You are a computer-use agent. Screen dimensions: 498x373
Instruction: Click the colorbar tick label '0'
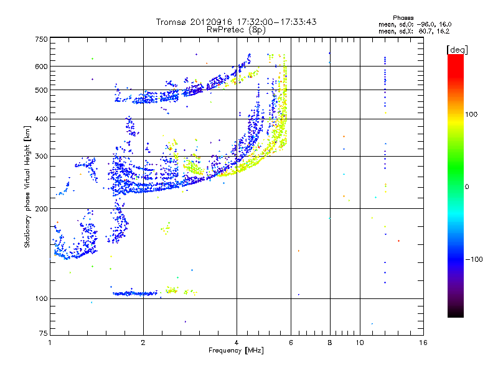click(467, 187)
